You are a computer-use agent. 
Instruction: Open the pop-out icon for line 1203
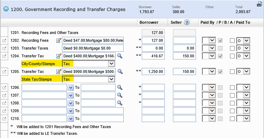(x=4, y=48)
